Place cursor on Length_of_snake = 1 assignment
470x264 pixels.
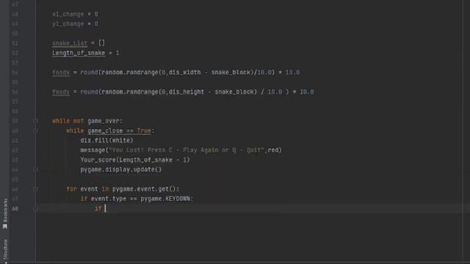tap(86, 53)
